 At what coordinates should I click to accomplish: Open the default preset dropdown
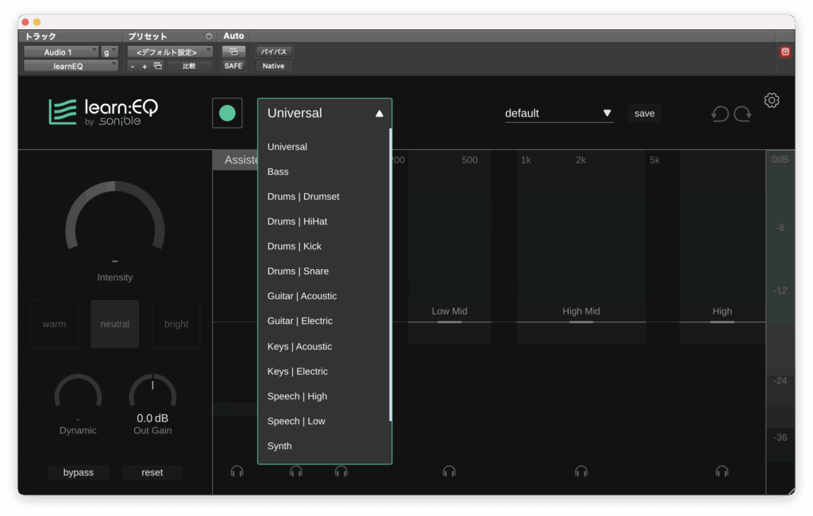coord(559,113)
